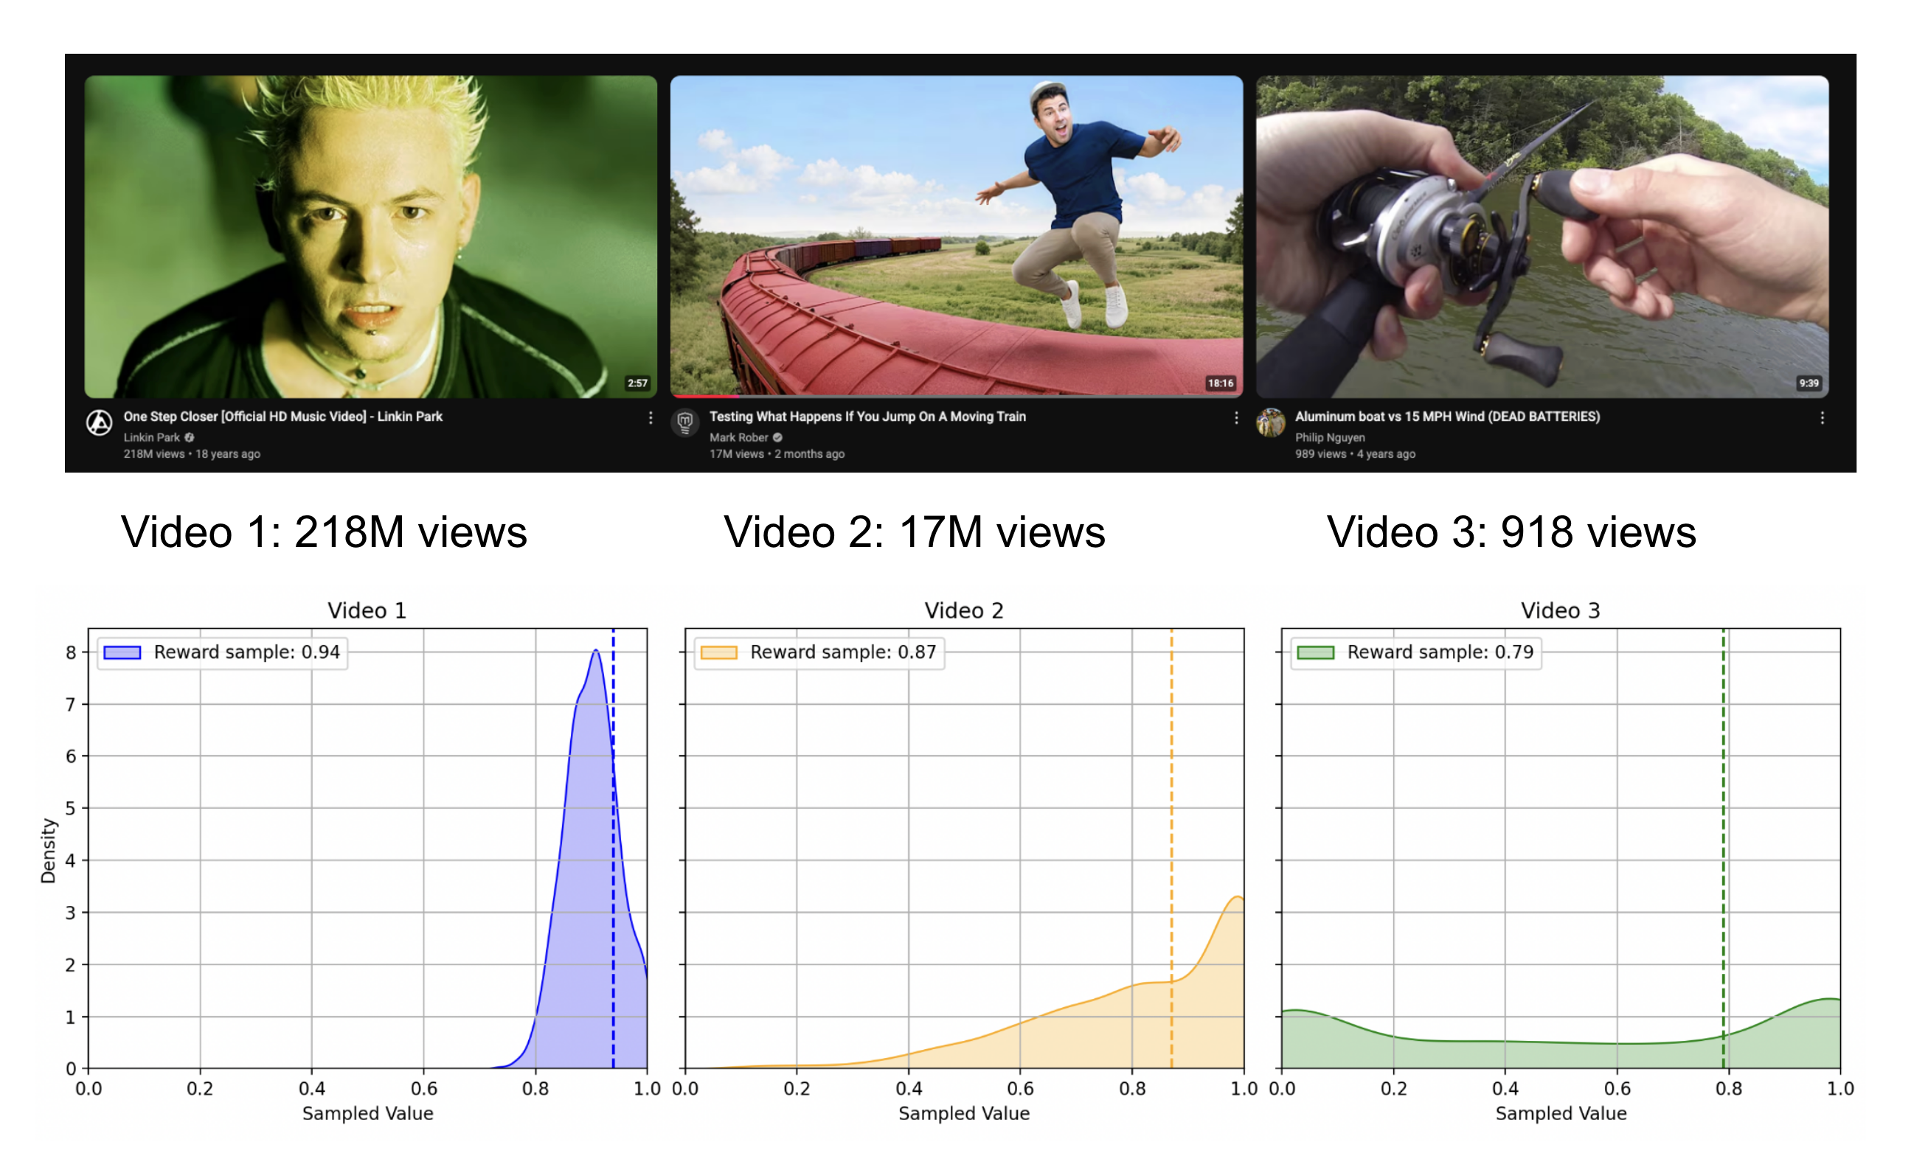Click title 'Testing What Happens If You Jump On A Moving Train'

tap(867, 417)
